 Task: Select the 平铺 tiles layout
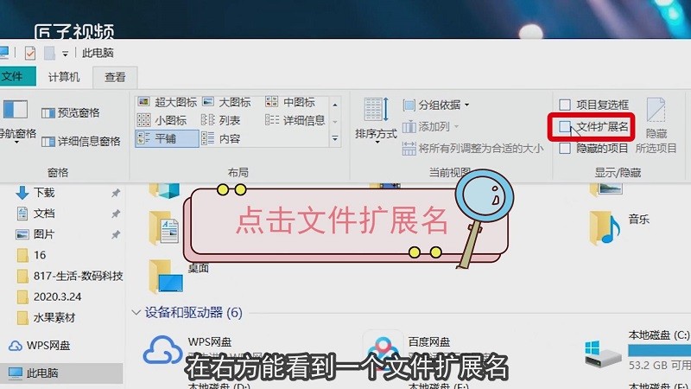coord(167,138)
